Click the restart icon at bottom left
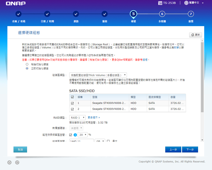 (17, 162)
